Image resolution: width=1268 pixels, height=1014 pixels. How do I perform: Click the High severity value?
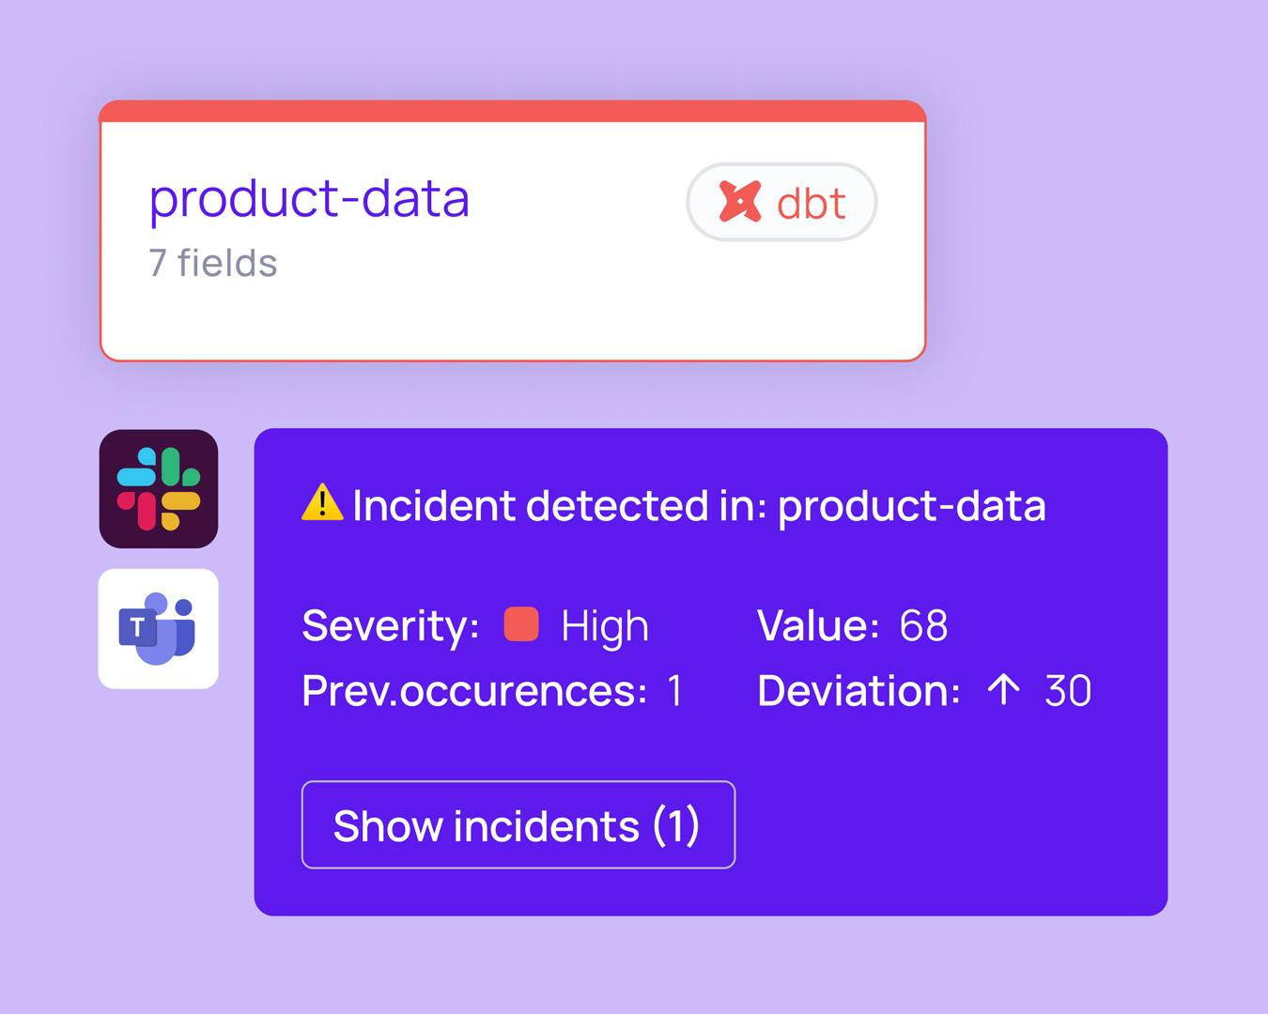click(x=605, y=626)
